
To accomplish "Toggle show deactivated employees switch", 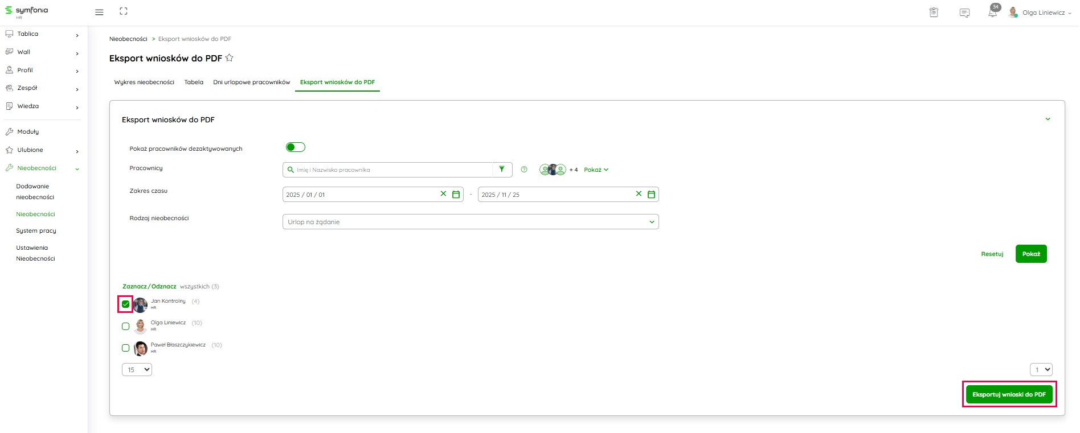I will (x=296, y=147).
